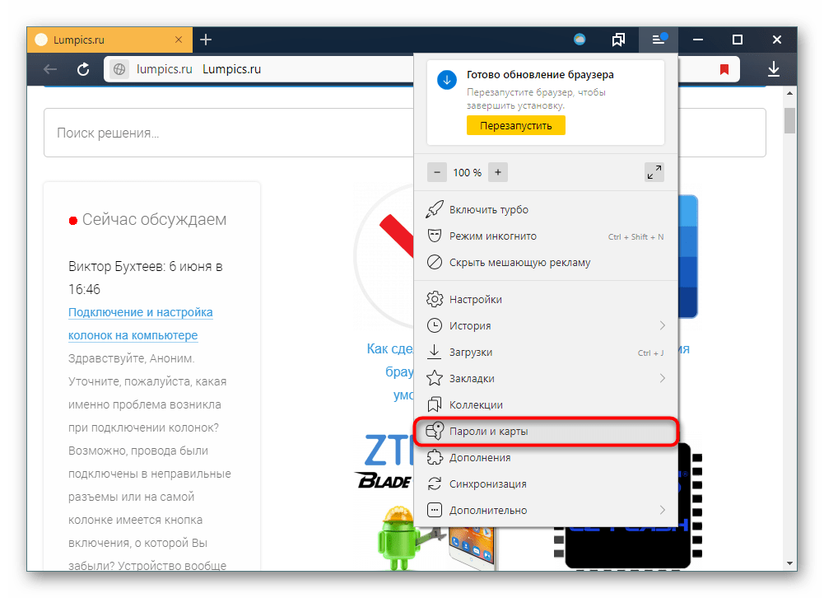Hide annoying ads menu option

[x=519, y=263]
